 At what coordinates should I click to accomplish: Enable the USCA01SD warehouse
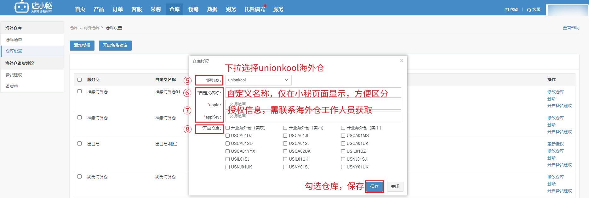point(227,143)
